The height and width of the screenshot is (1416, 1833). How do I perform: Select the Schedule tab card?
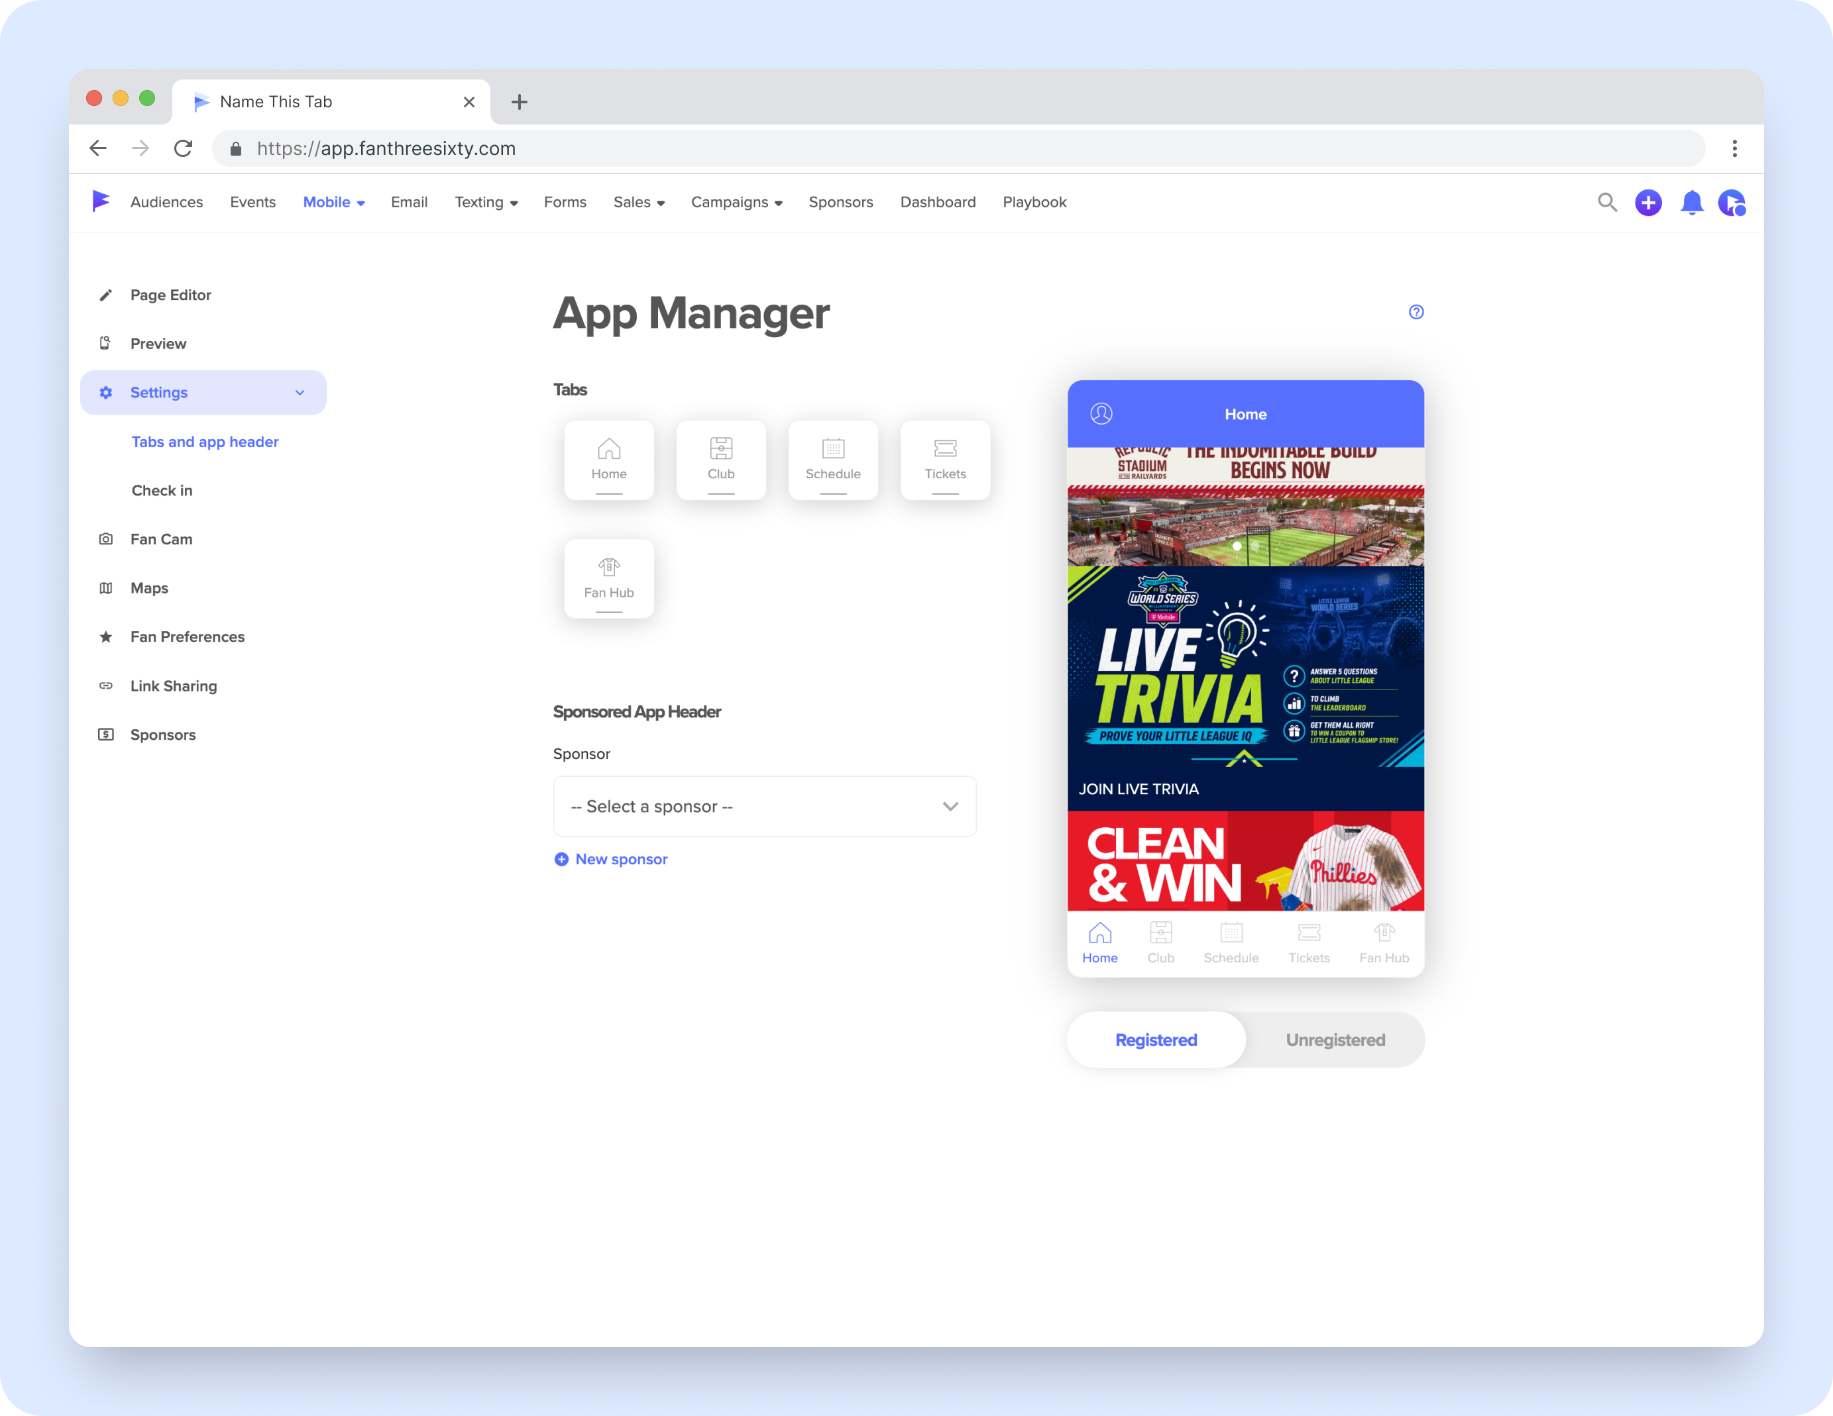832,460
